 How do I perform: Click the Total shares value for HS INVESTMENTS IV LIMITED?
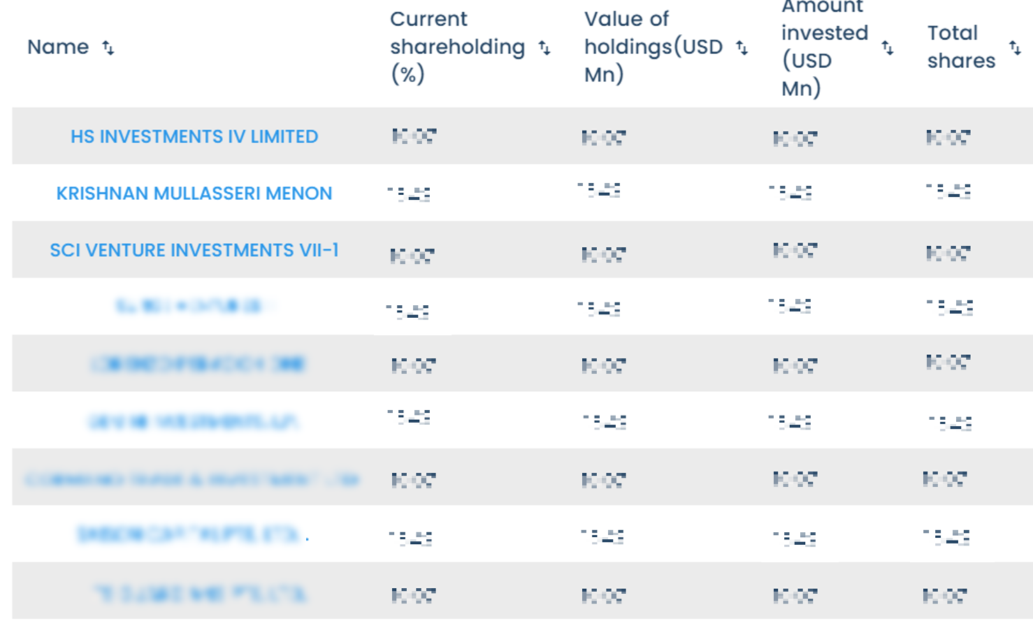948,138
